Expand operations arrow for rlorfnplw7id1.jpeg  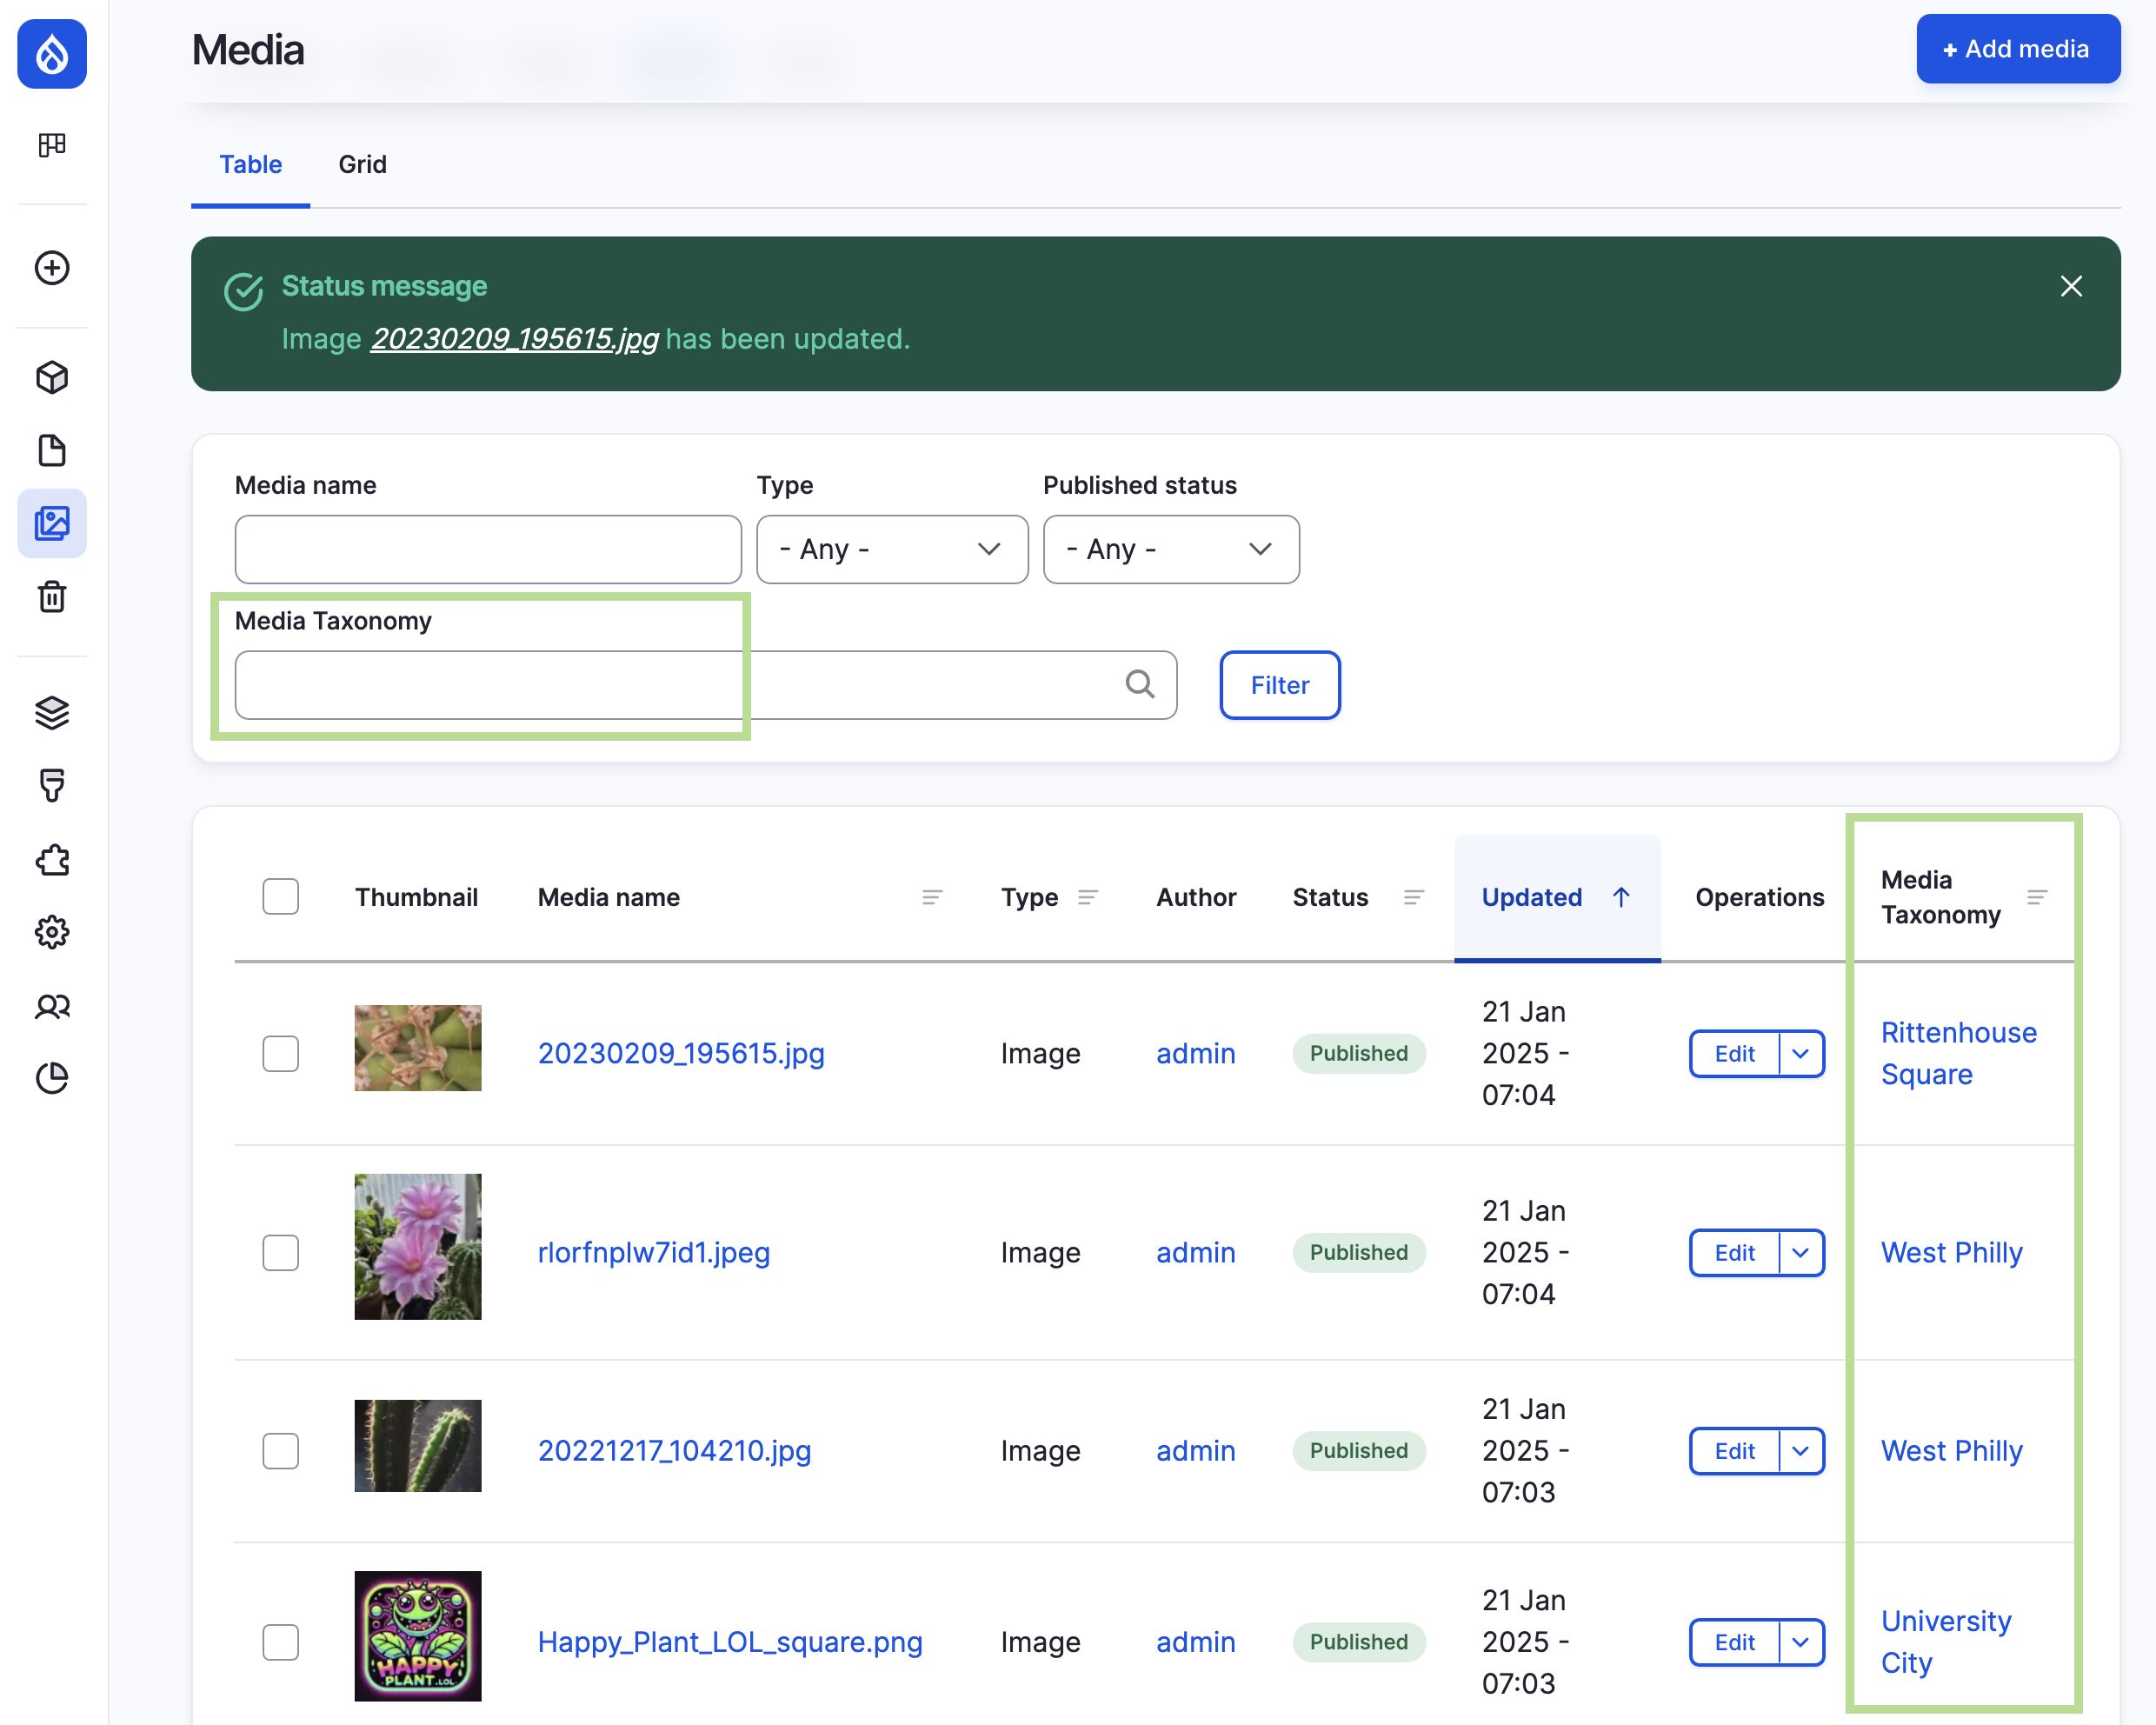1801,1252
